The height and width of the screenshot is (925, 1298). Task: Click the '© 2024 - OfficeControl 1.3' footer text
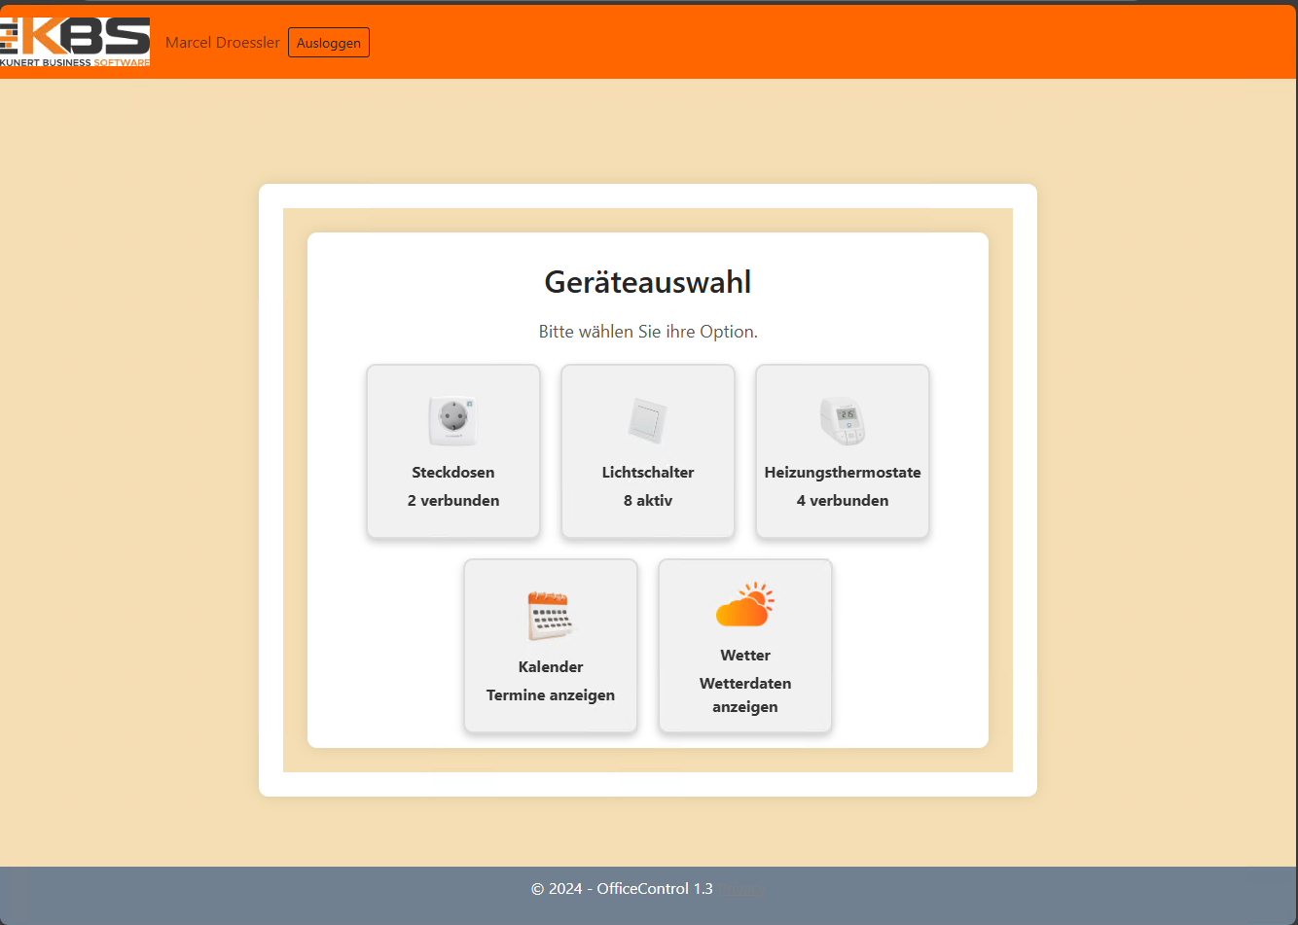point(622,889)
